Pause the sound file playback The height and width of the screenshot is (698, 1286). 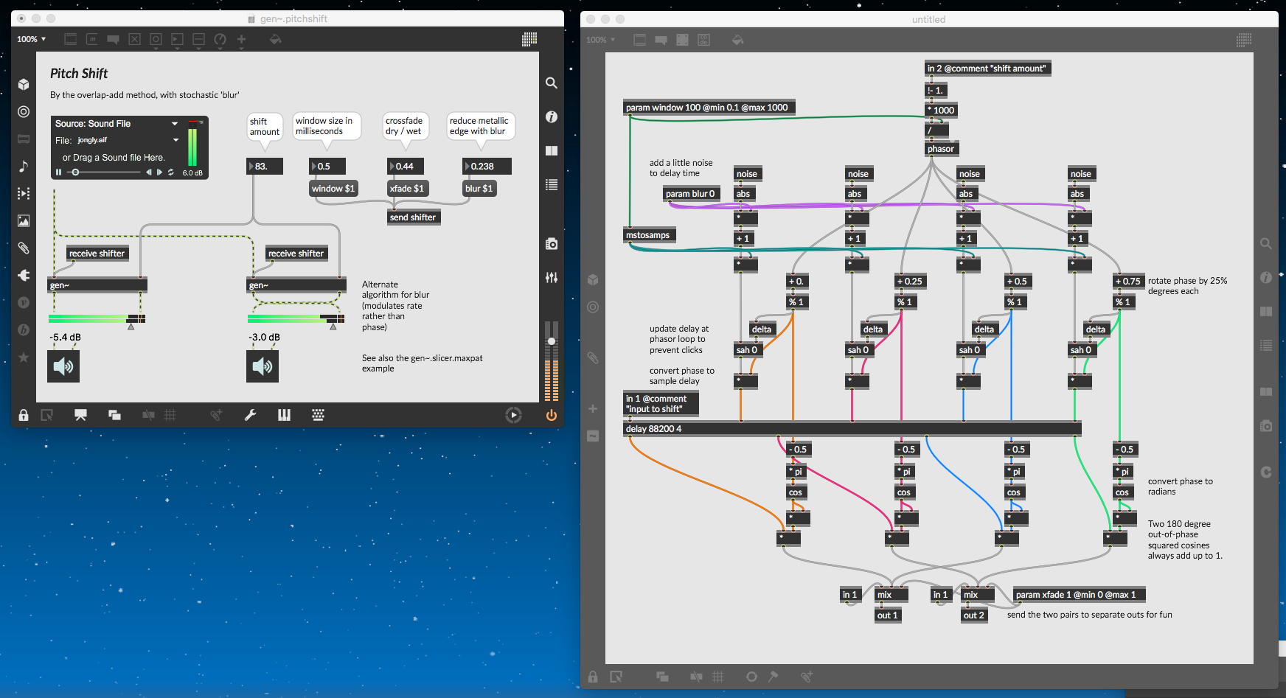click(58, 172)
